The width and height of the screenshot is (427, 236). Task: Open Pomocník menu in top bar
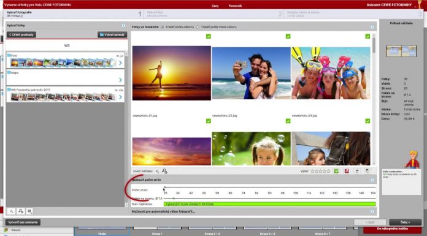(235, 6)
